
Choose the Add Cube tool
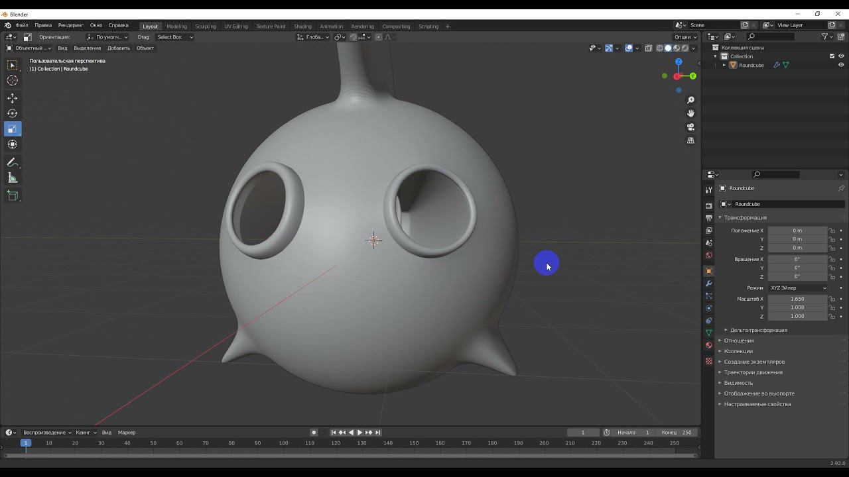pos(13,195)
